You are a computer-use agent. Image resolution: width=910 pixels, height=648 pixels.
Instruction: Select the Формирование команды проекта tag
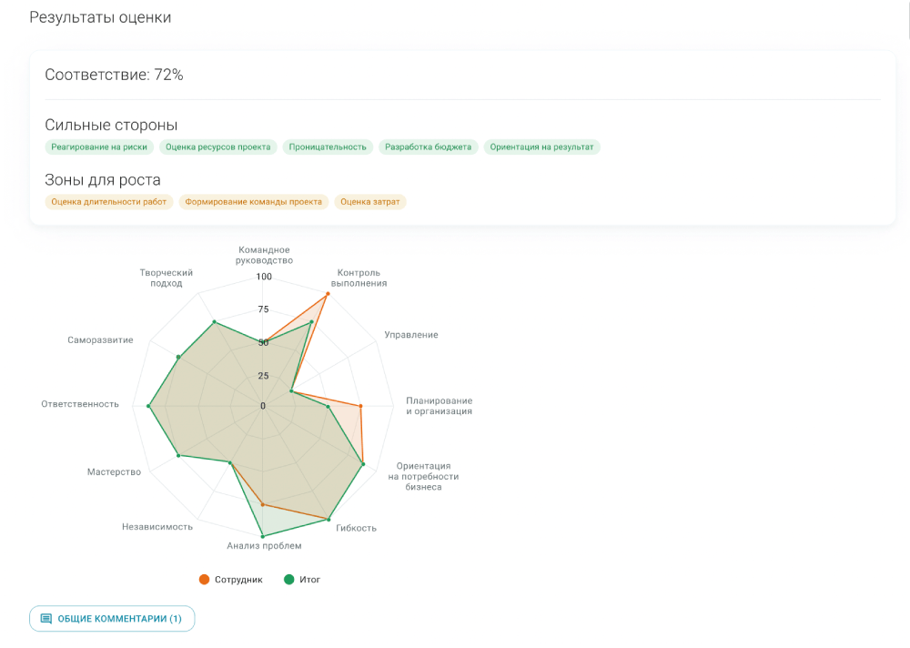pyautogui.click(x=253, y=202)
